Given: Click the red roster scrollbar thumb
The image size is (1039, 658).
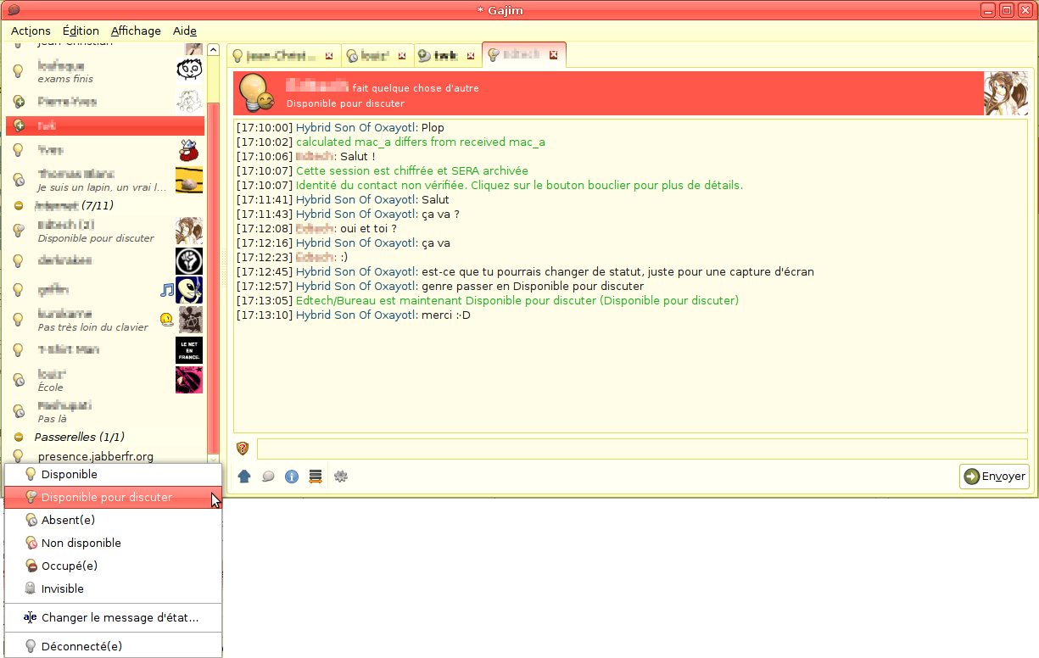Looking at the screenshot, I should pos(214,280).
